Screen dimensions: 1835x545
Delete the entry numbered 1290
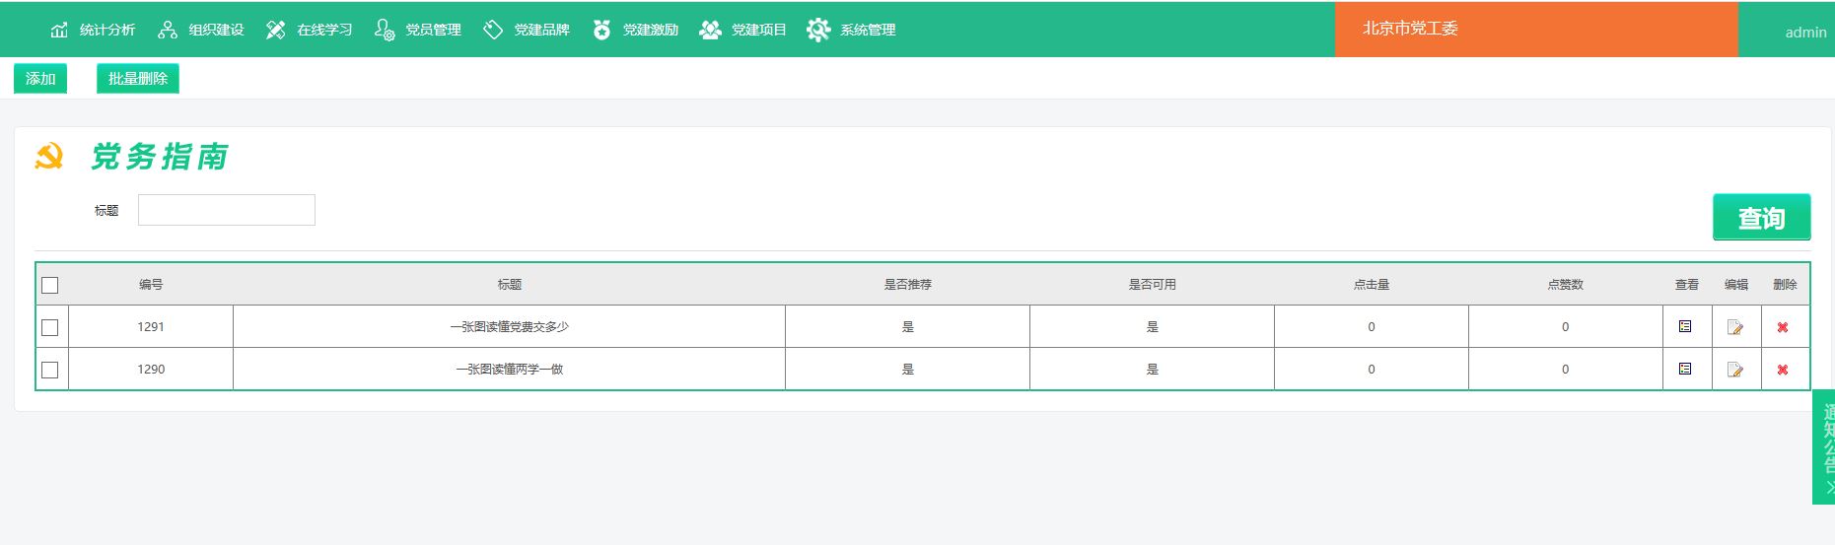(x=1783, y=370)
